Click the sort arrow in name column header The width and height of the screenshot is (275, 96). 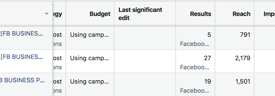point(47,14)
